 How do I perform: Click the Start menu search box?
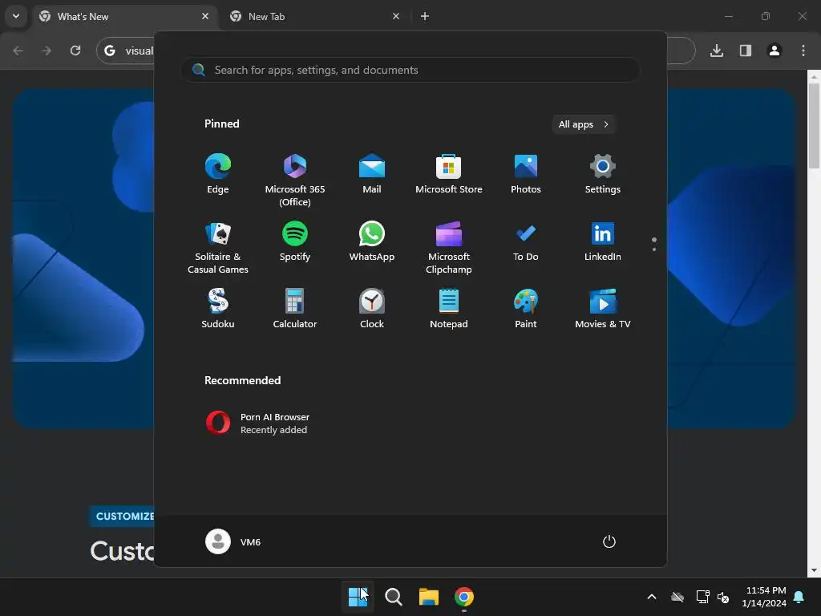point(410,70)
